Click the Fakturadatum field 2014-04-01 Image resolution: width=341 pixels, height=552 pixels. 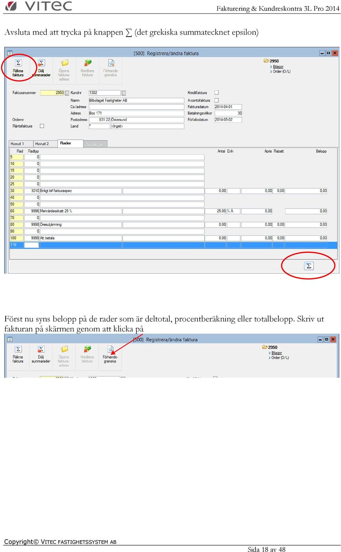228,107
